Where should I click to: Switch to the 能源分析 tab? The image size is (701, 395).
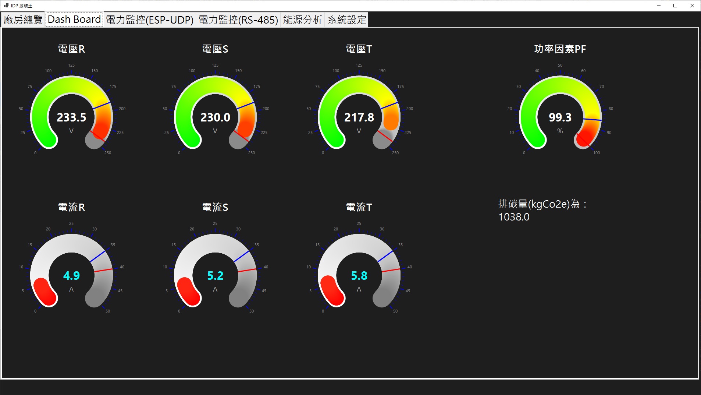[x=302, y=20]
